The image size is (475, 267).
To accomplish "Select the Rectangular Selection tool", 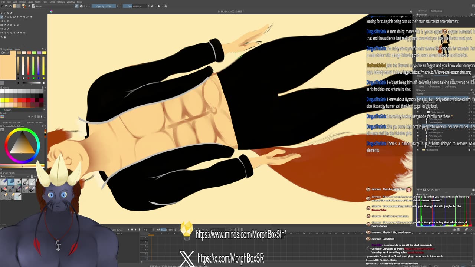I will [1, 33].
